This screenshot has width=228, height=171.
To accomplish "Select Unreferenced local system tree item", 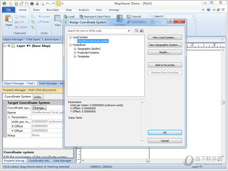I will point(93,41).
